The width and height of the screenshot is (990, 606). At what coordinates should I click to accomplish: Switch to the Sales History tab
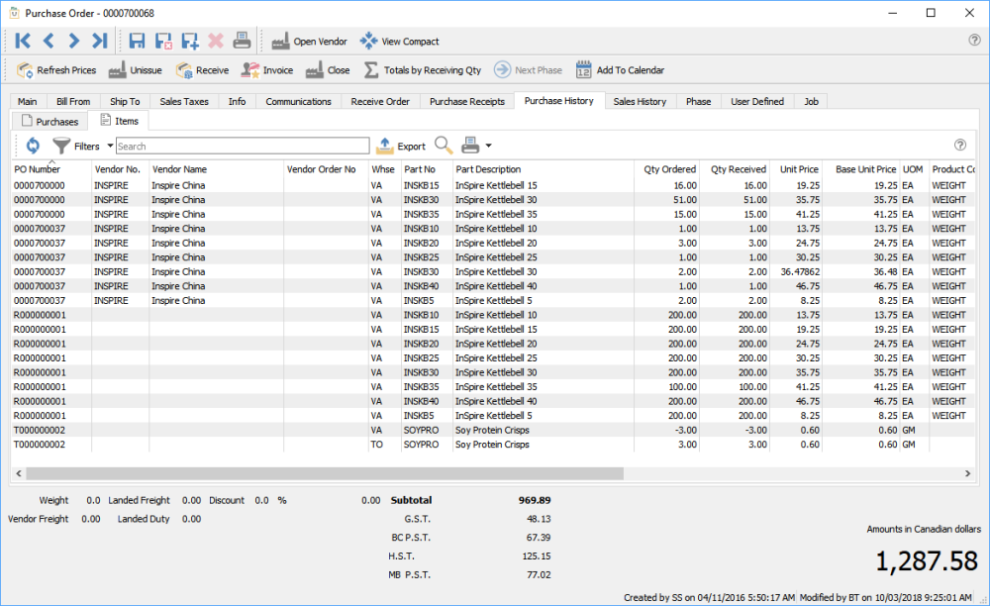[639, 101]
